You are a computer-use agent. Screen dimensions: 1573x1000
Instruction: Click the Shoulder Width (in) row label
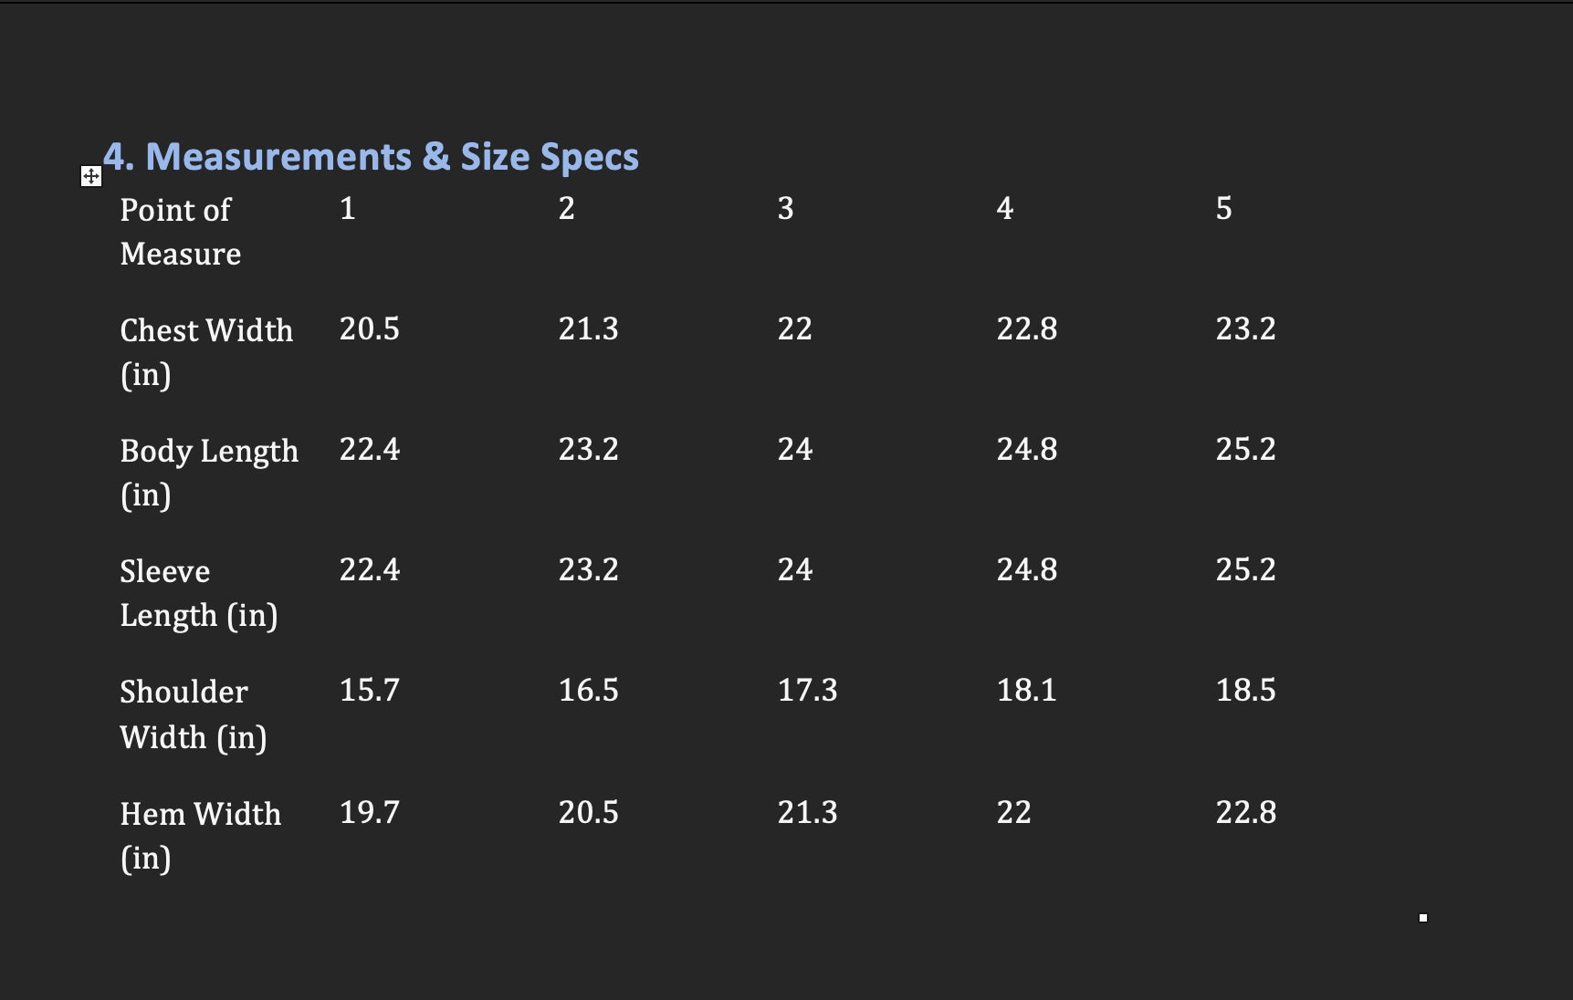(x=193, y=714)
